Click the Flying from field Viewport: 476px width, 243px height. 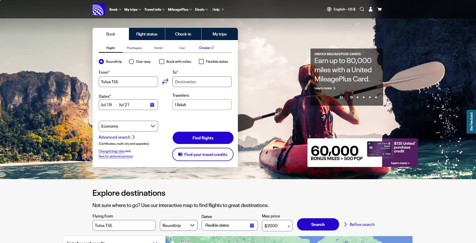point(124,225)
